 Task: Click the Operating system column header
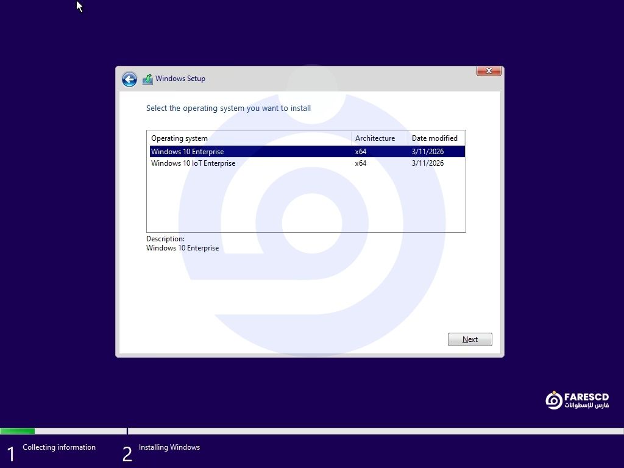[x=179, y=138]
